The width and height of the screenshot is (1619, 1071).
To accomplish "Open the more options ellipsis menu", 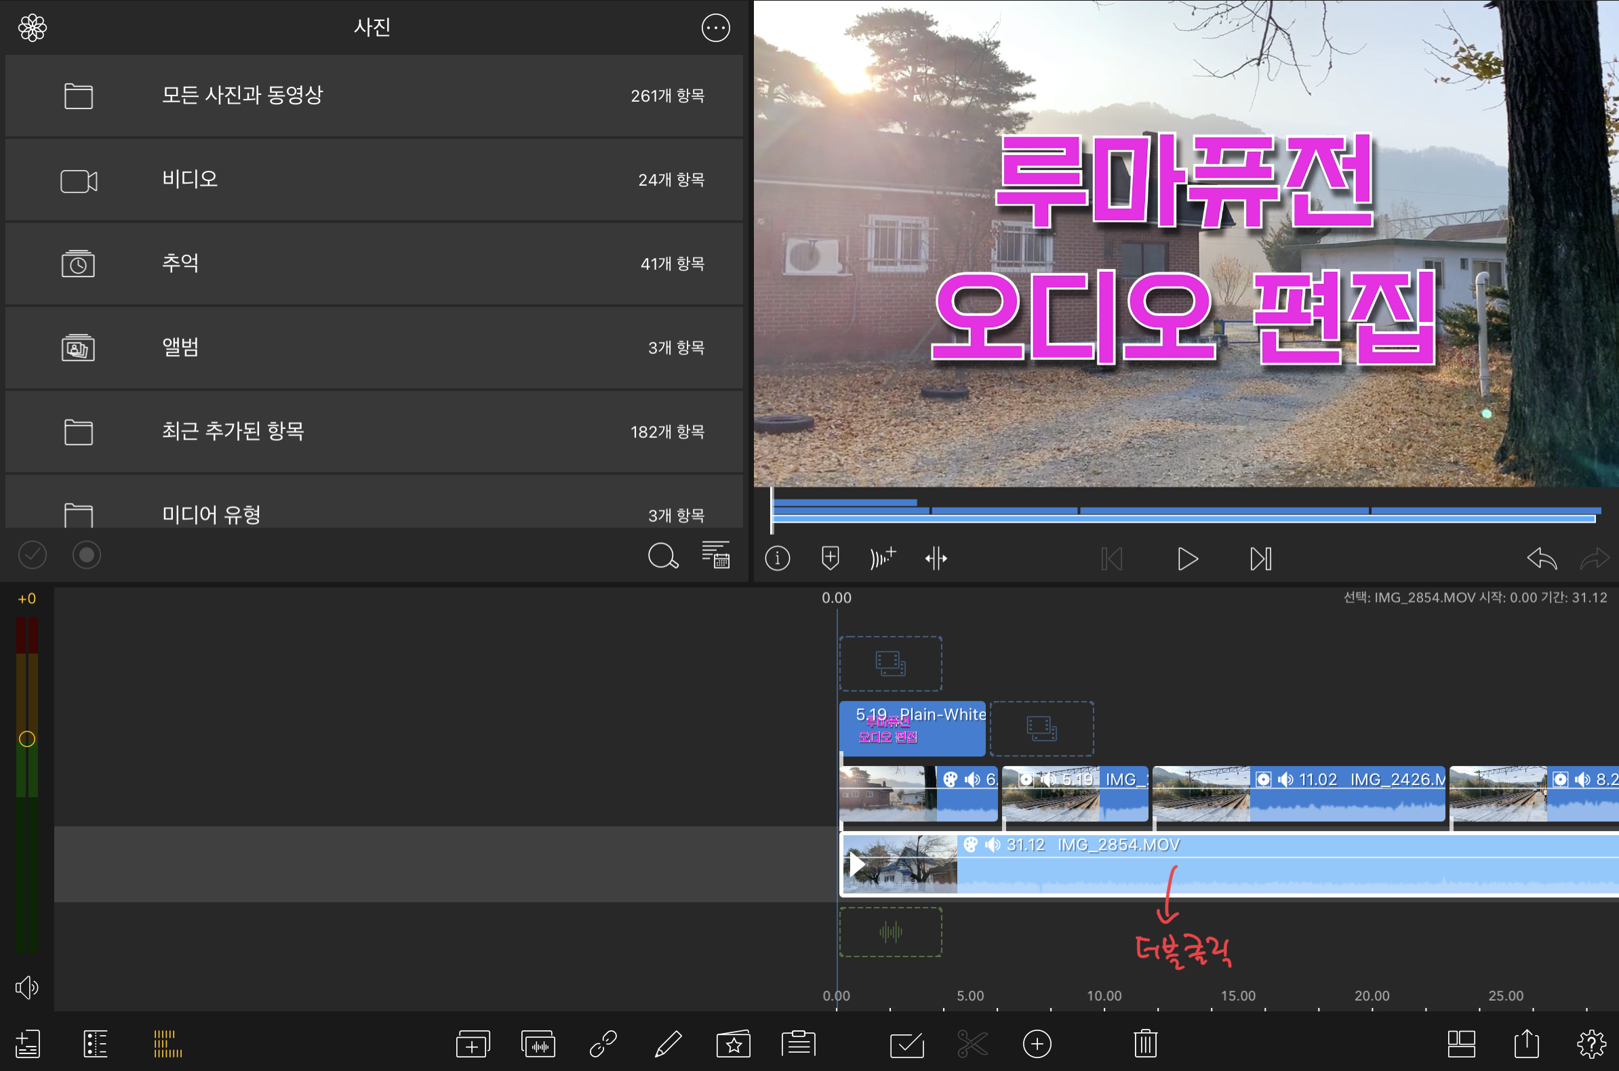I will (x=715, y=28).
